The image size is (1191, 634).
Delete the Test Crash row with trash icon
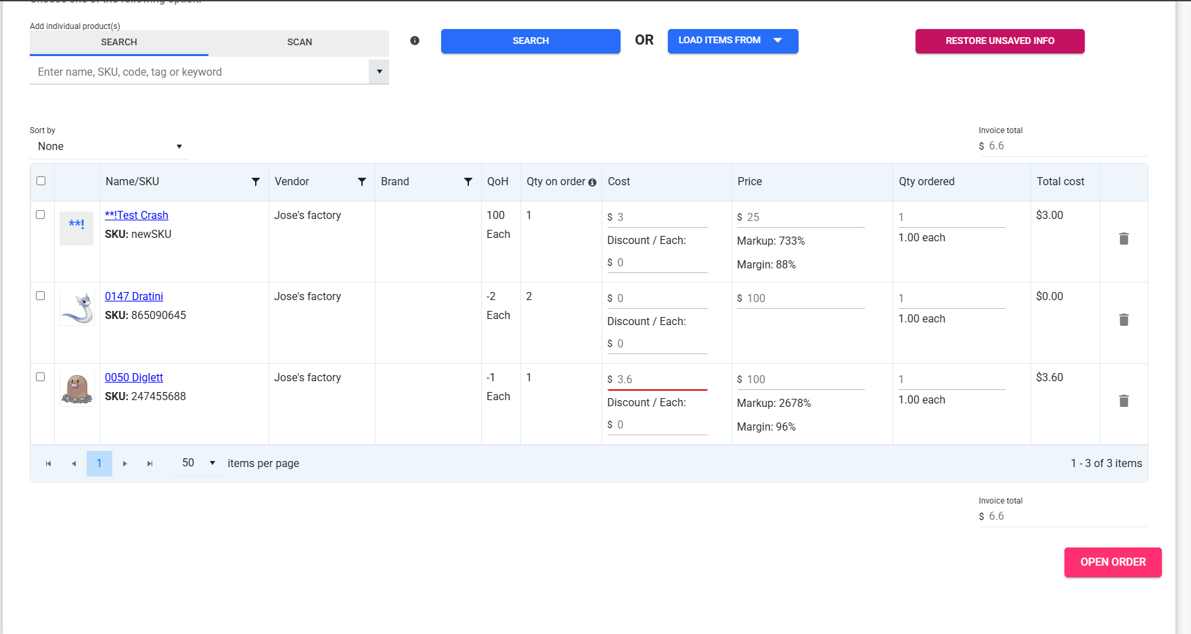click(x=1123, y=239)
